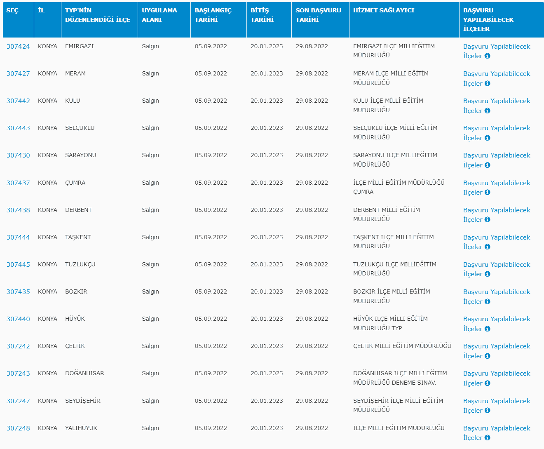Choose record 307438 for DERBENT
The height and width of the screenshot is (449, 544).
pos(18,210)
